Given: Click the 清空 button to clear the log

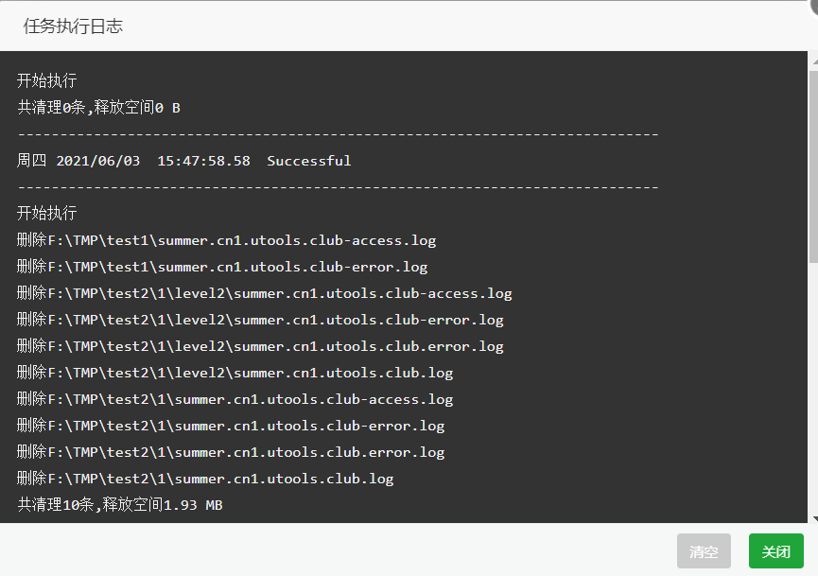Looking at the screenshot, I should [704, 551].
